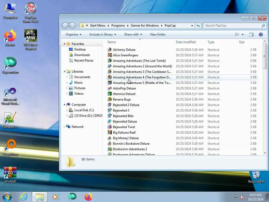
Task: Navigate to Programs in the breadcrumb
Action: coord(118,26)
